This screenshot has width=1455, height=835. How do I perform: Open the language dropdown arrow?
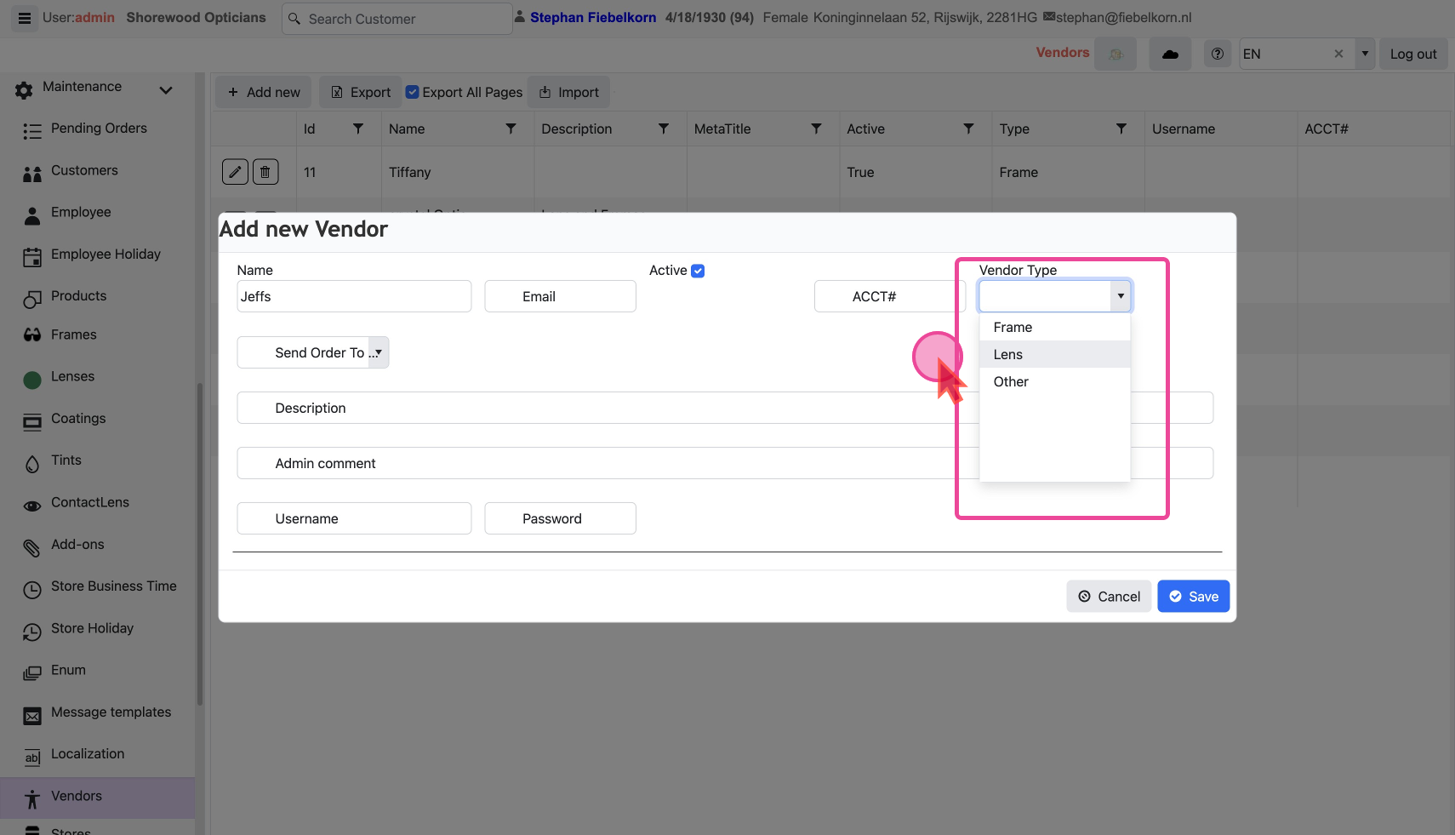click(1365, 54)
